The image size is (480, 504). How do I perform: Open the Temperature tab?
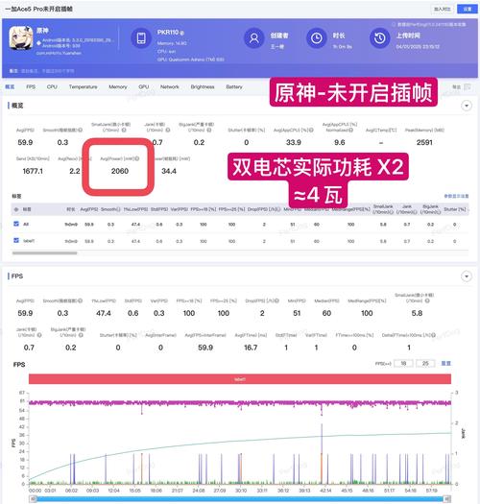coord(83,86)
